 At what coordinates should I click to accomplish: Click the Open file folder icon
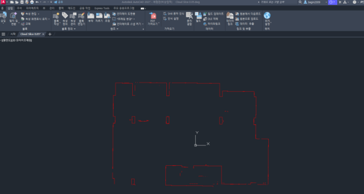[x=17, y=2]
